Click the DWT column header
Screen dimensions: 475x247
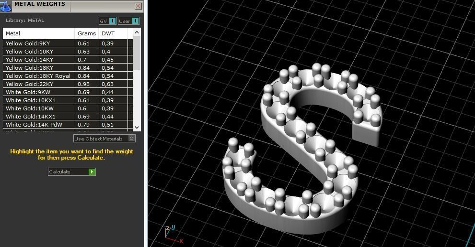click(x=113, y=33)
